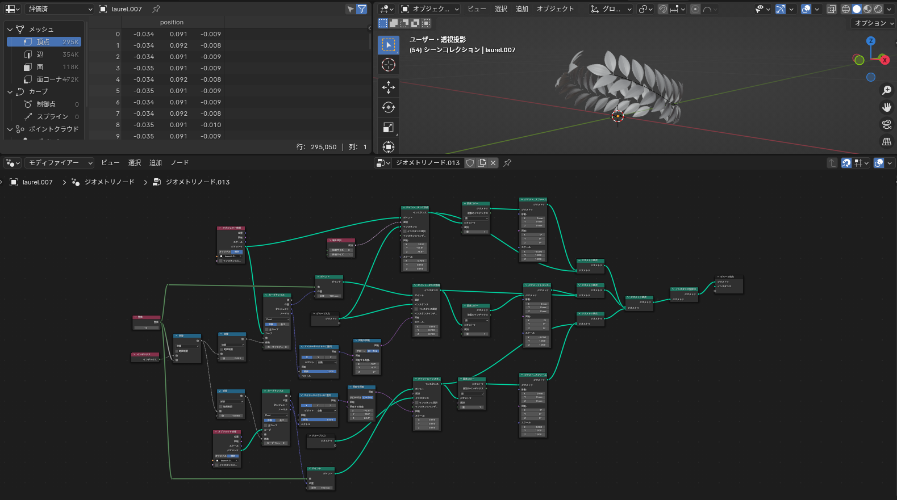
Task: Select the 辺 edge domain row
Action: click(x=40, y=54)
